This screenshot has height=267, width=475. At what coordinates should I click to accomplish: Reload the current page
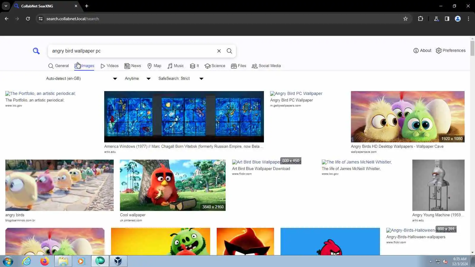point(28,19)
